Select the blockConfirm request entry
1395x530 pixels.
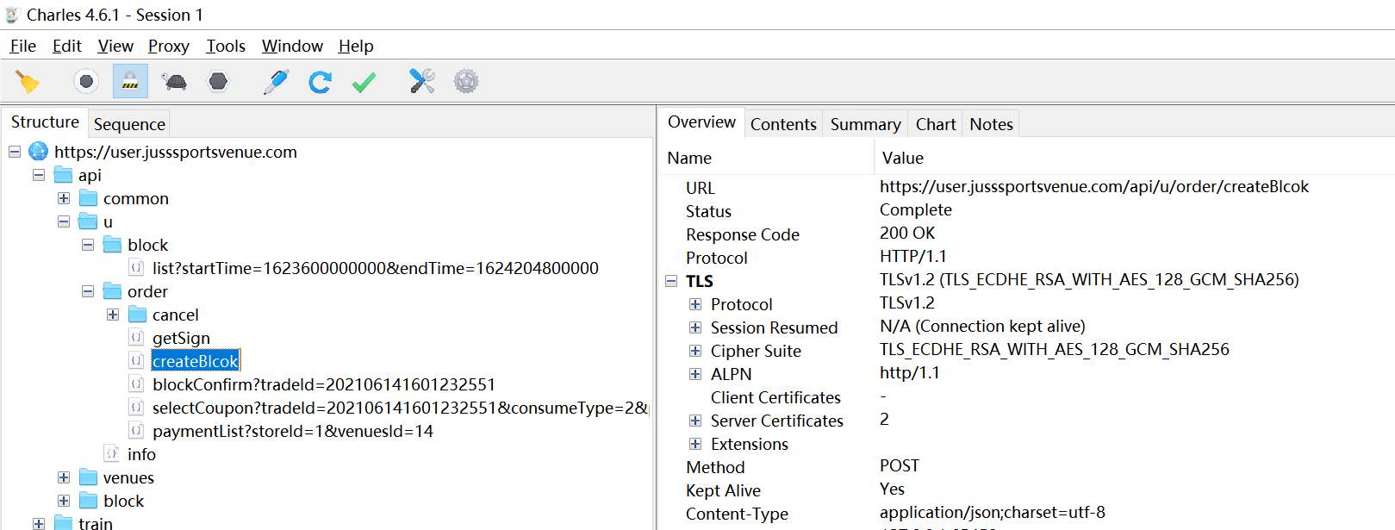pos(324,384)
